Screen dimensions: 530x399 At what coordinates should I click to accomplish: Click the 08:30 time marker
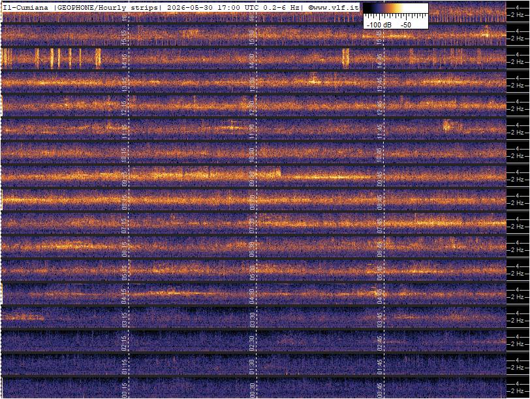coord(252,202)
